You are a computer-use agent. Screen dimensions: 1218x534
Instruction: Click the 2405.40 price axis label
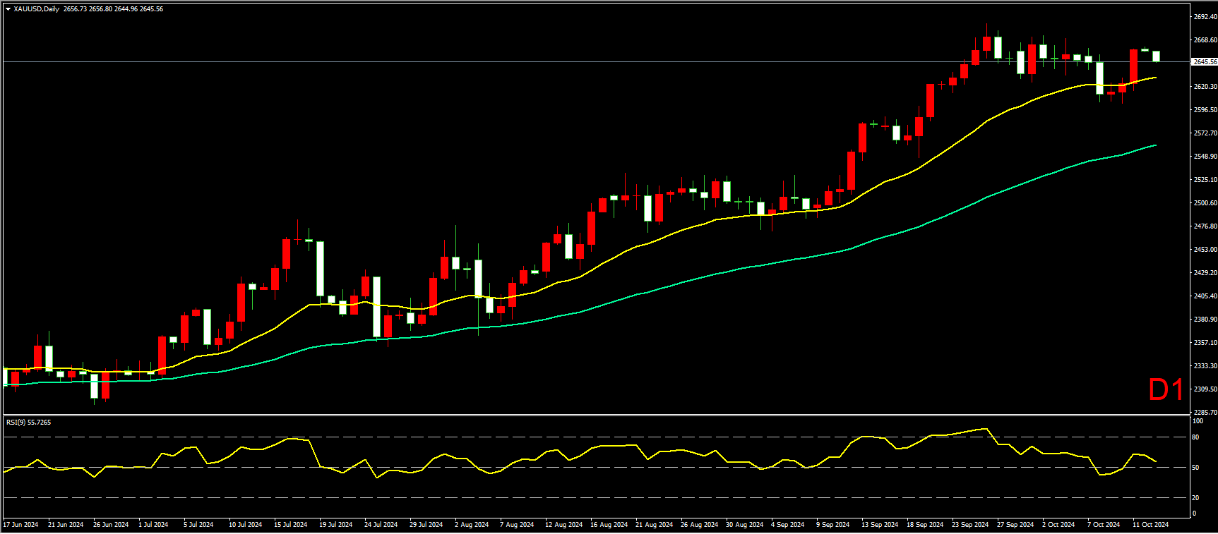pos(1205,296)
